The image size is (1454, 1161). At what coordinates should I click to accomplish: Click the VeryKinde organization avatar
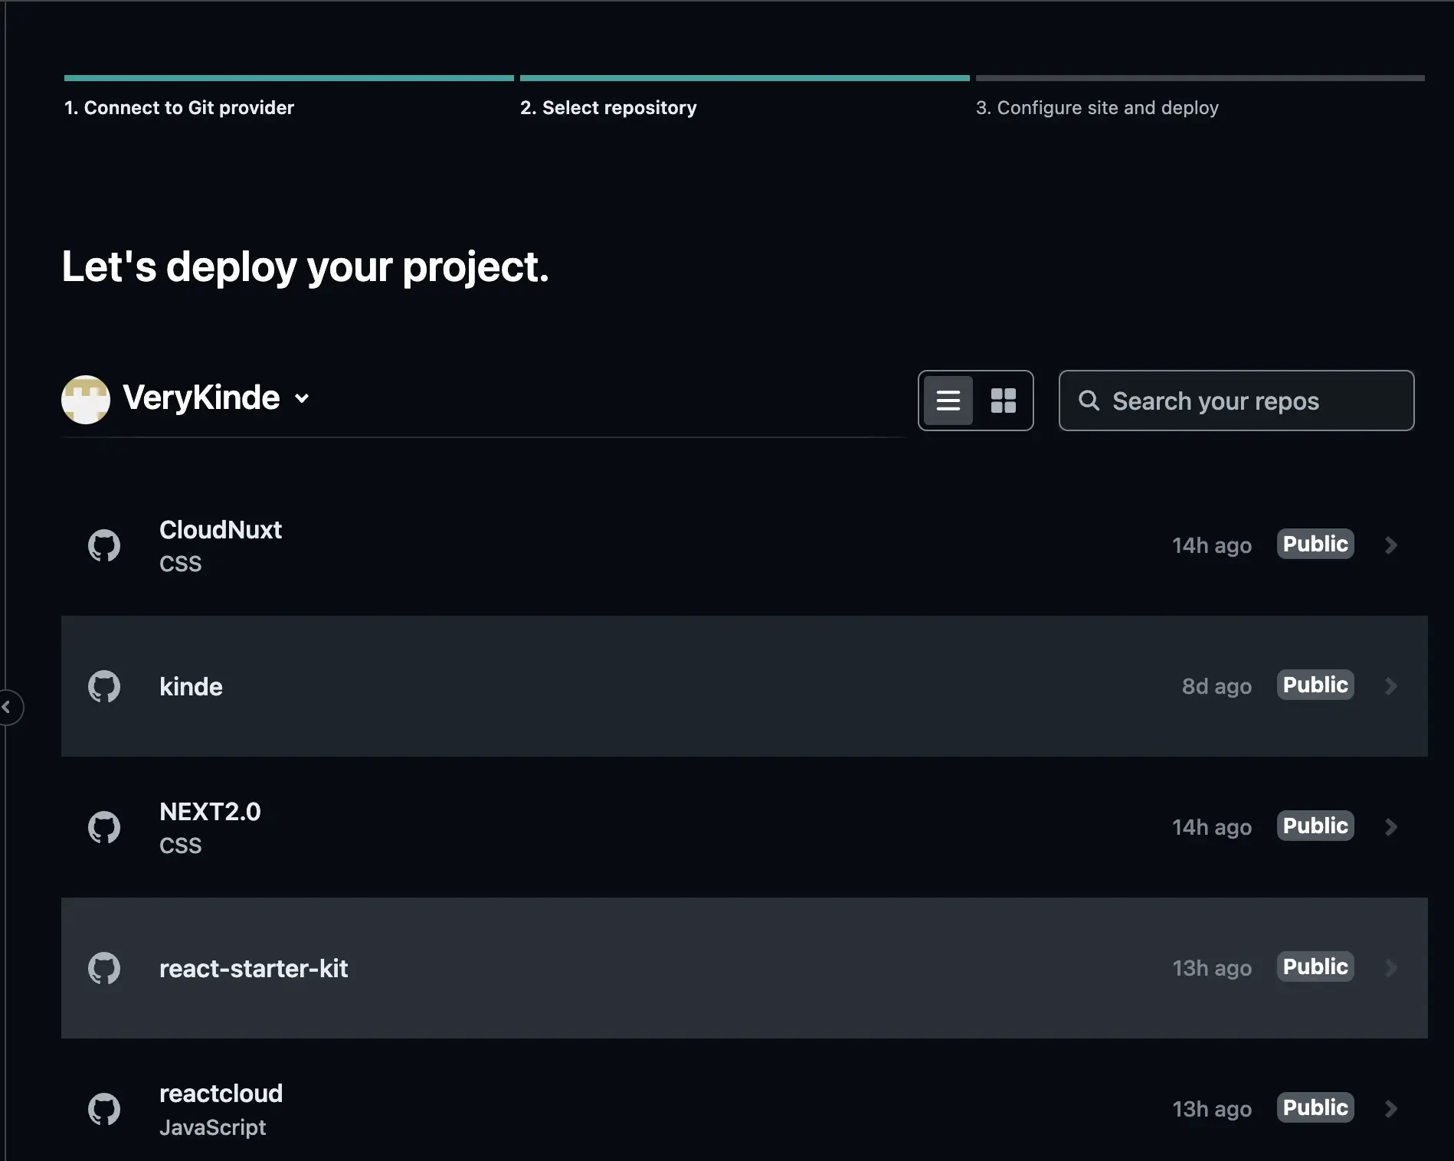[x=86, y=398]
